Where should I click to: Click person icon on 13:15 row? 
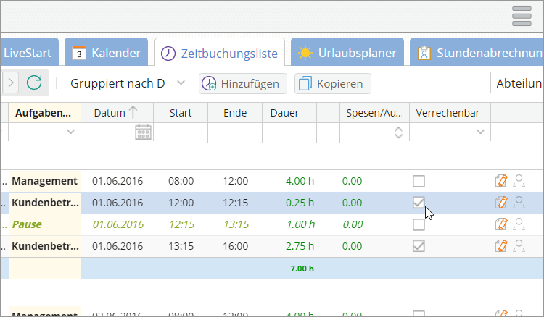coord(519,246)
